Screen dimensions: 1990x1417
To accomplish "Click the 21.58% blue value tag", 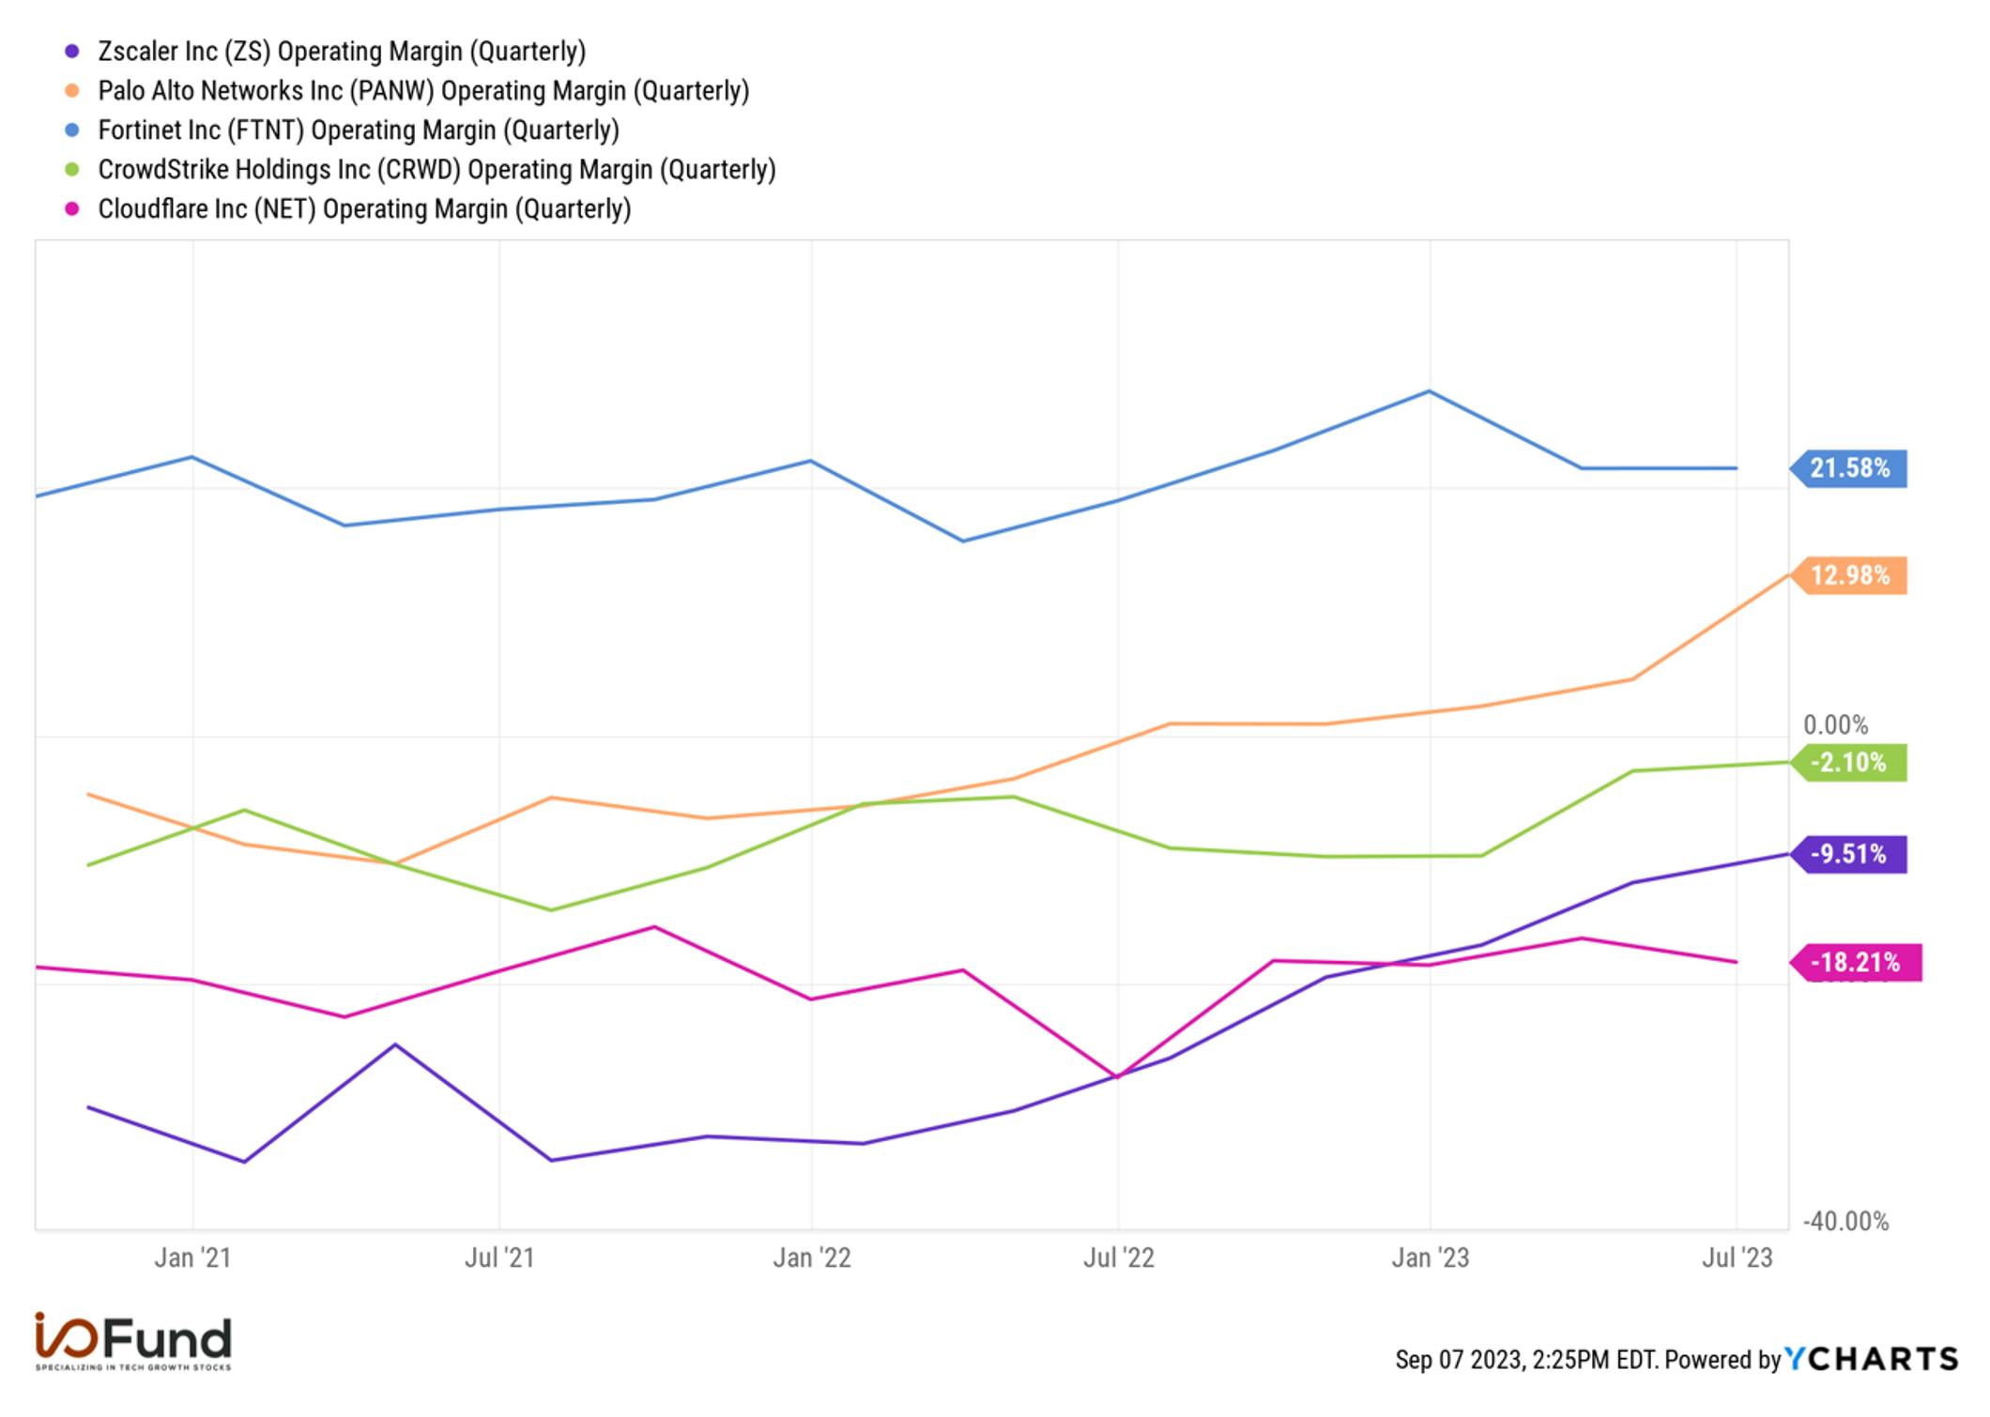I will click(1848, 468).
